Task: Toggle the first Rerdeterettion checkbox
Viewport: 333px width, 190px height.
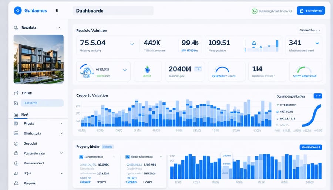Action: tap(81, 157)
